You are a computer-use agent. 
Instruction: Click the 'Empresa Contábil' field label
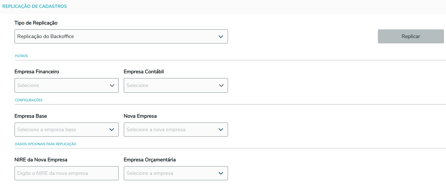pos(144,72)
